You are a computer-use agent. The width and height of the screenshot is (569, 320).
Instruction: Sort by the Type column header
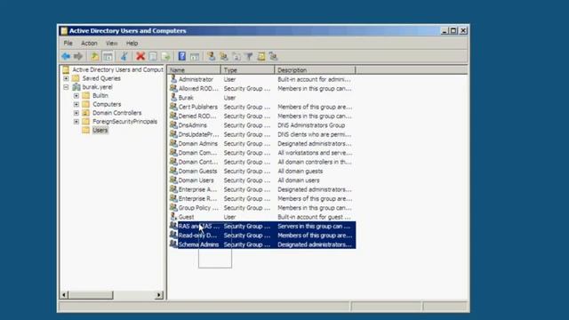248,70
